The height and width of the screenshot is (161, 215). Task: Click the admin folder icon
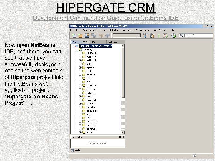[84, 64]
